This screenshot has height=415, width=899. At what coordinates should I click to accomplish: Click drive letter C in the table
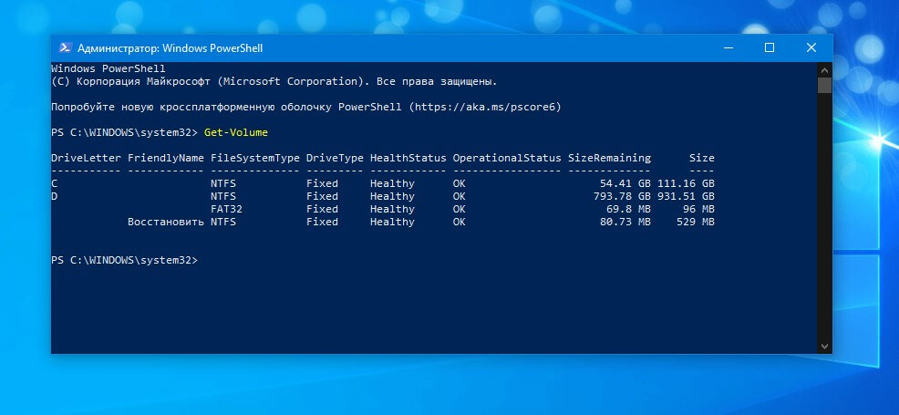[x=55, y=183]
